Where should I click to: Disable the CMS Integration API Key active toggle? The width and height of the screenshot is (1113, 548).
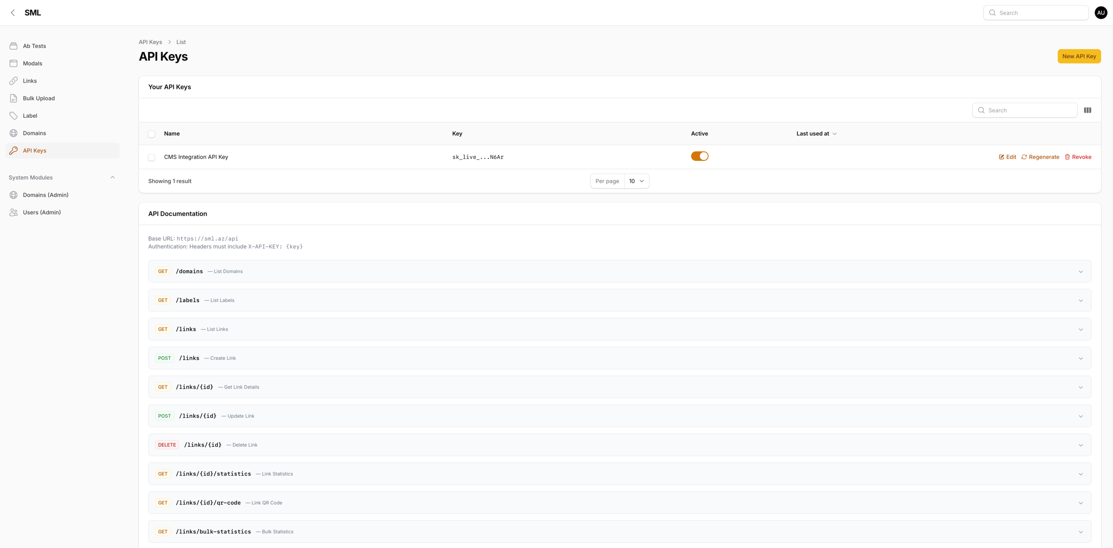(699, 157)
